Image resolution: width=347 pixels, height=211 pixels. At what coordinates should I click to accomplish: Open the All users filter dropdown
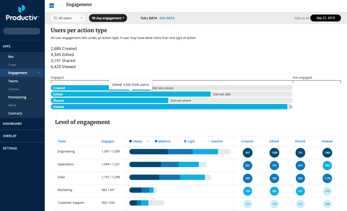[x=68, y=17]
